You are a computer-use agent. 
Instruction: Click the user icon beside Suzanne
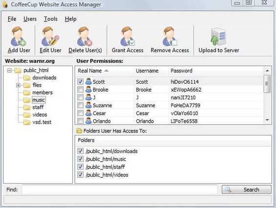tap(88, 105)
